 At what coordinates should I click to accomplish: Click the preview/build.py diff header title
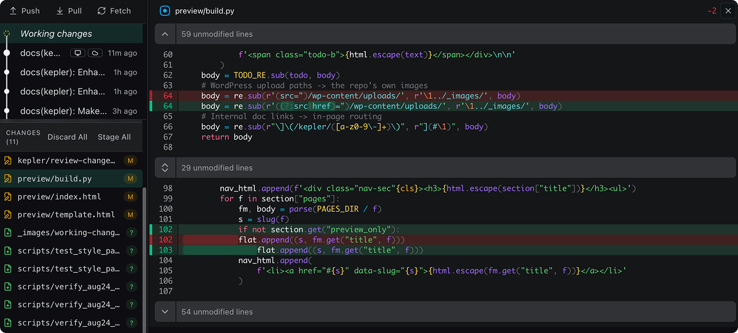[x=204, y=11]
